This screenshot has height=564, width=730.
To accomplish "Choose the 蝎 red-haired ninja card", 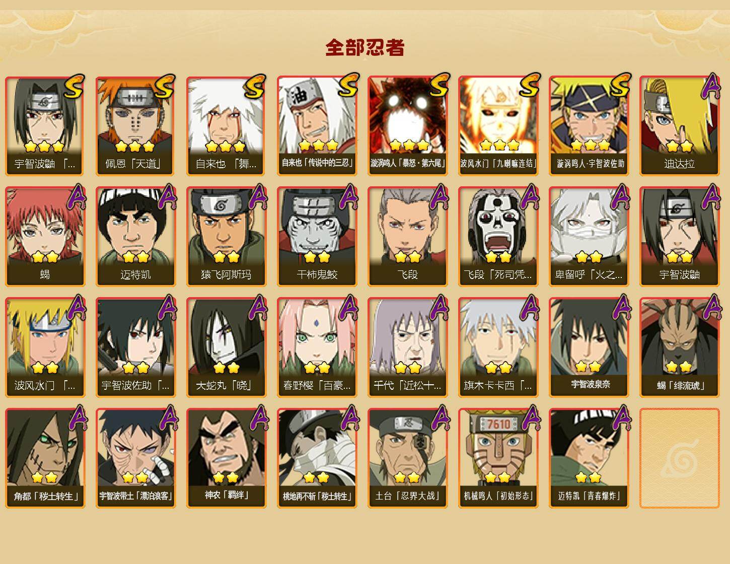I will [x=45, y=237].
